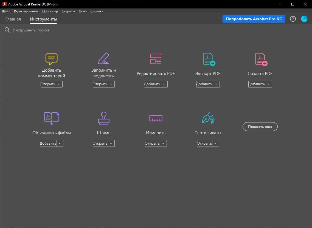Viewport: 312px width, 228px height.
Task: Expand dropdown arrow under Экспорт PDF
Action: (216, 84)
